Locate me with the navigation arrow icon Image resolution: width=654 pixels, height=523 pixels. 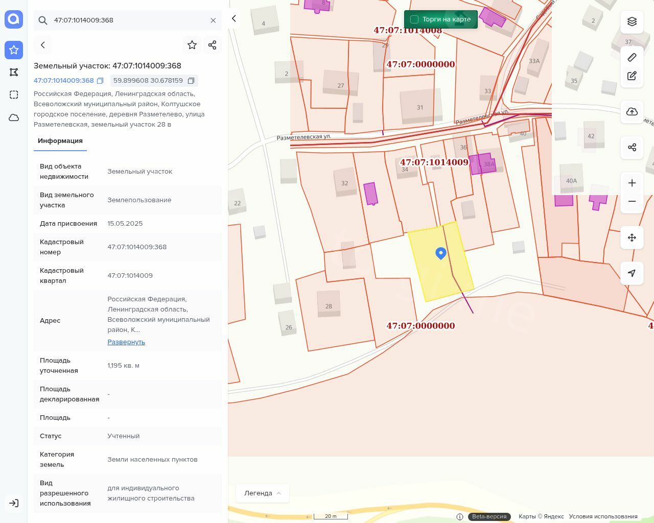click(632, 273)
